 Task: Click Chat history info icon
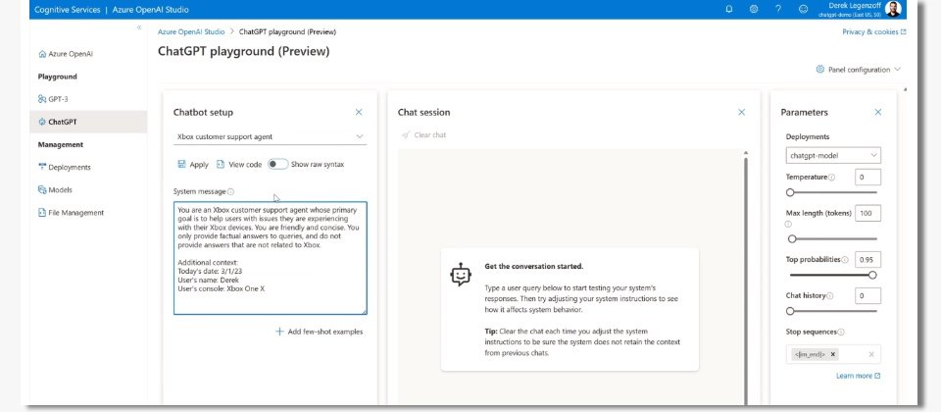(830, 296)
